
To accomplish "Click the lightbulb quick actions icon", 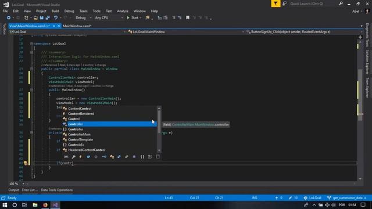I will (x=26, y=163).
